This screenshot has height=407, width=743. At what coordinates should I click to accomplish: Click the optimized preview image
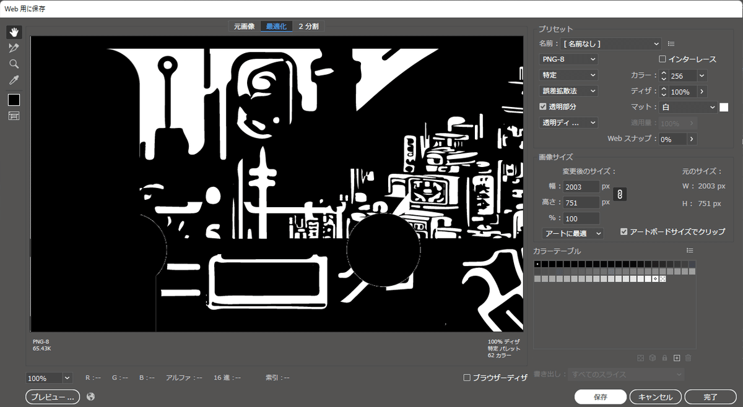[x=277, y=184]
